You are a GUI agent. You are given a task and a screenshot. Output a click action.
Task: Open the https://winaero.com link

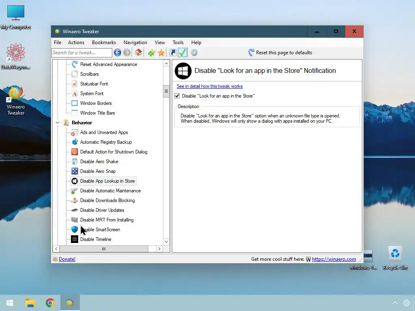point(334,259)
